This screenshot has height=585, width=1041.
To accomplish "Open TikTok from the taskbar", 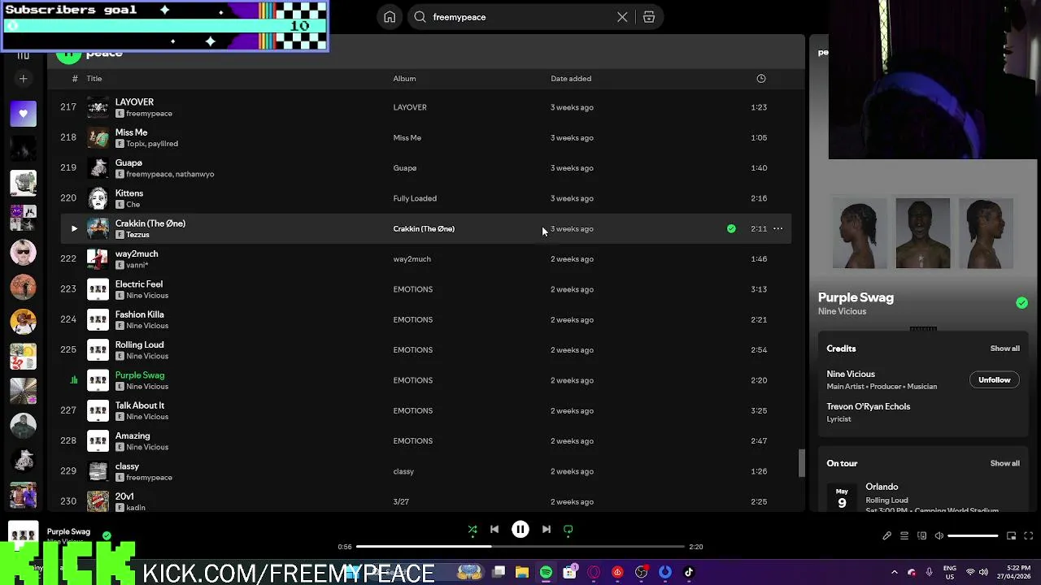I will tap(689, 572).
